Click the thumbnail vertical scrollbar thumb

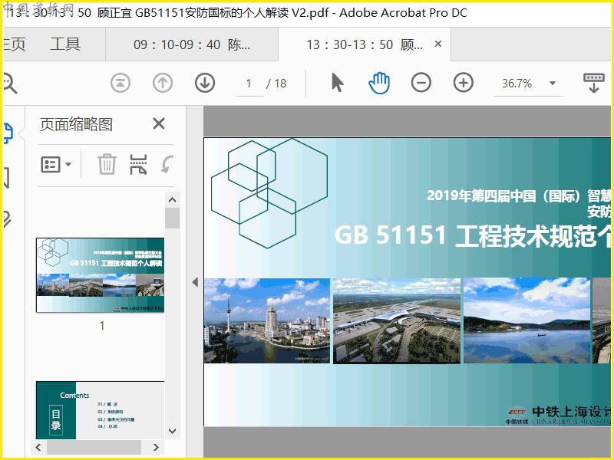click(172, 218)
